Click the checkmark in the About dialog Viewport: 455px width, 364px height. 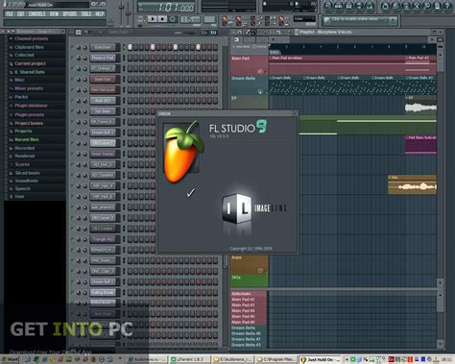pos(191,192)
